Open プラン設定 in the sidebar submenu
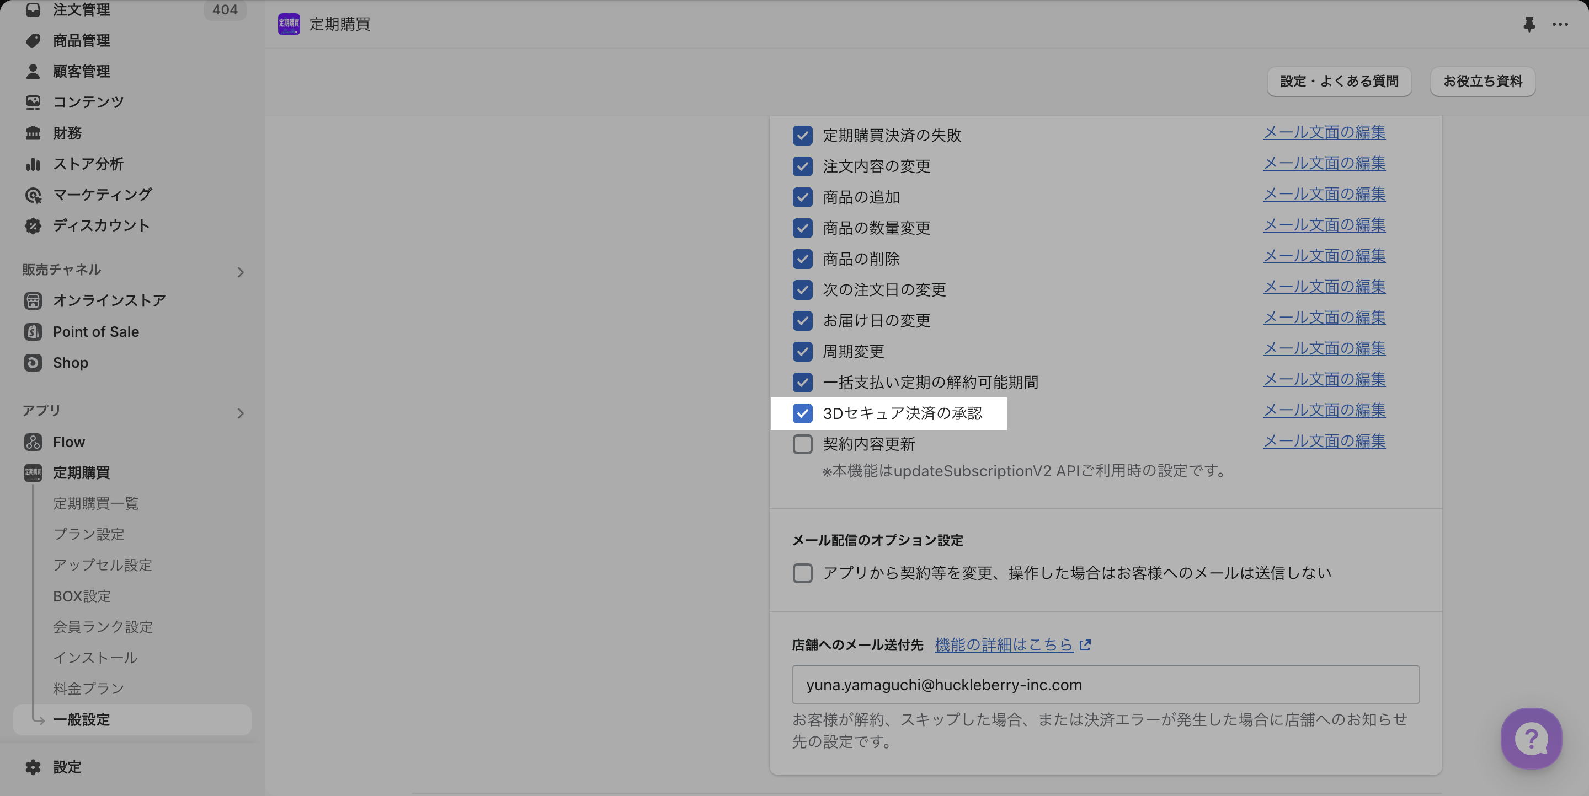This screenshot has width=1589, height=796. coord(88,534)
